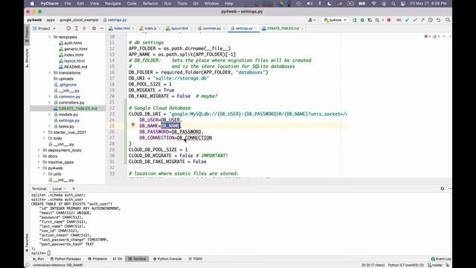This screenshot has height=268, width=476.
Task: Open the Run tool window button
Action: click(x=39, y=259)
